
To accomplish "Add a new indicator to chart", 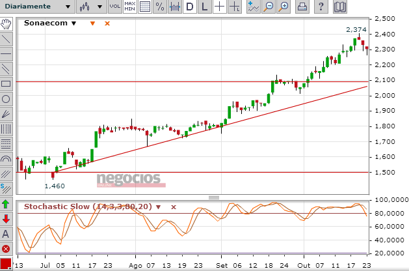I will point(253,7).
